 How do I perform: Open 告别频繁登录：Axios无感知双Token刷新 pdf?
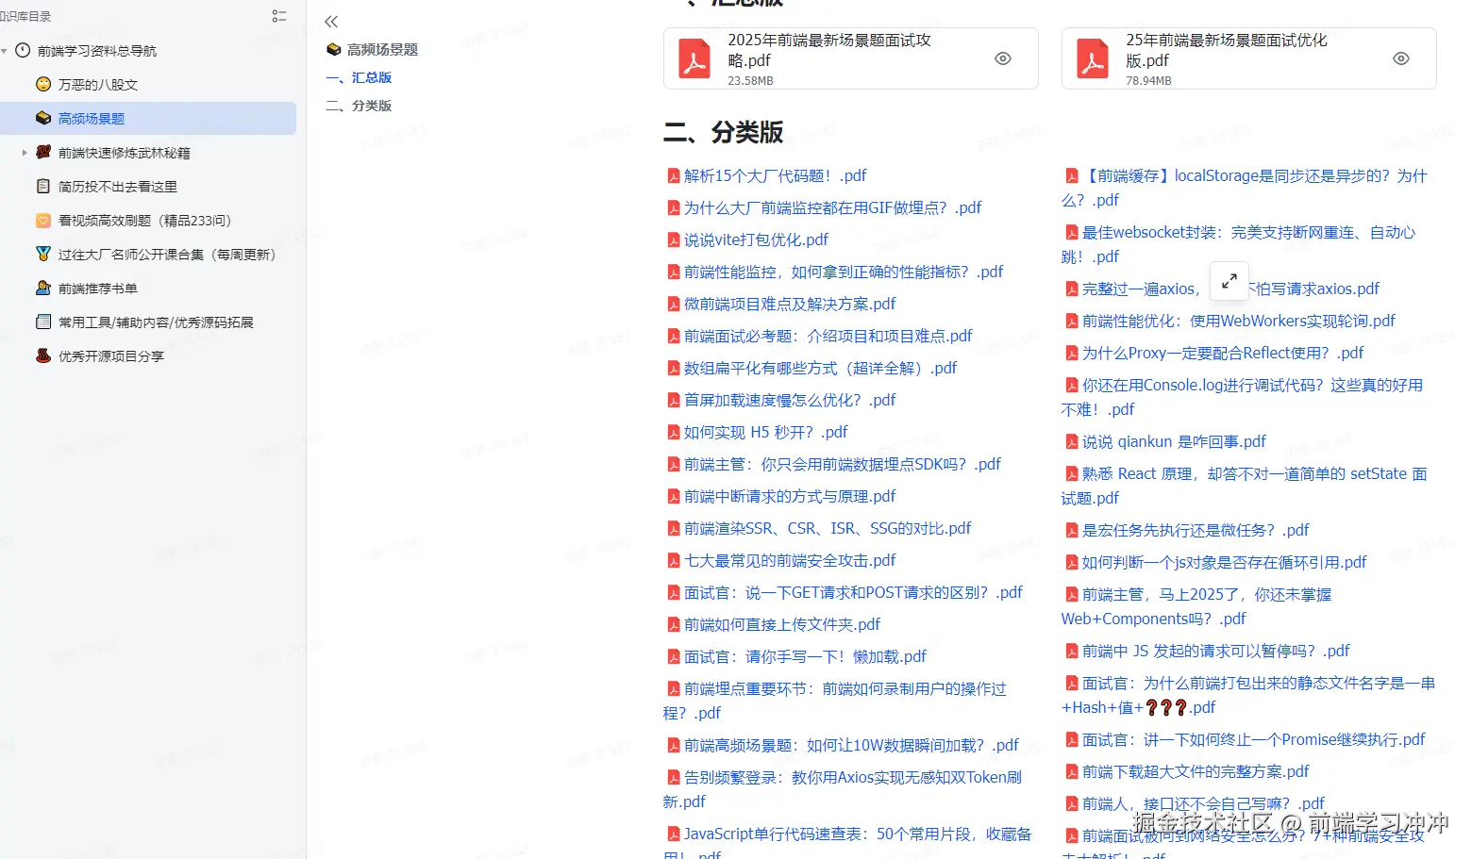pyautogui.click(x=843, y=789)
